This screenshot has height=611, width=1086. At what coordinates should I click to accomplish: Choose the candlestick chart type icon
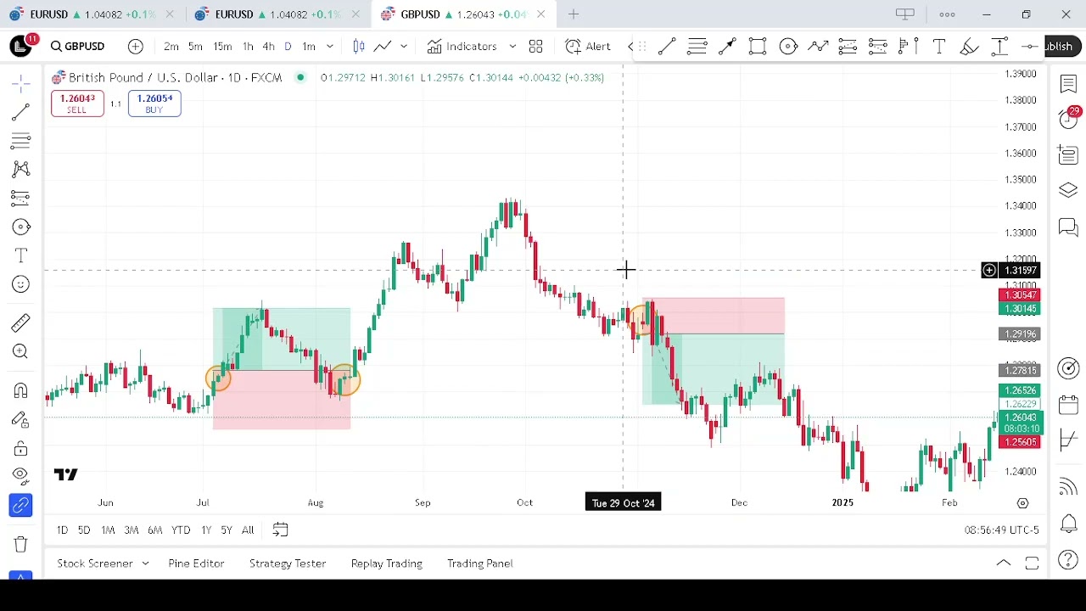coord(358,47)
